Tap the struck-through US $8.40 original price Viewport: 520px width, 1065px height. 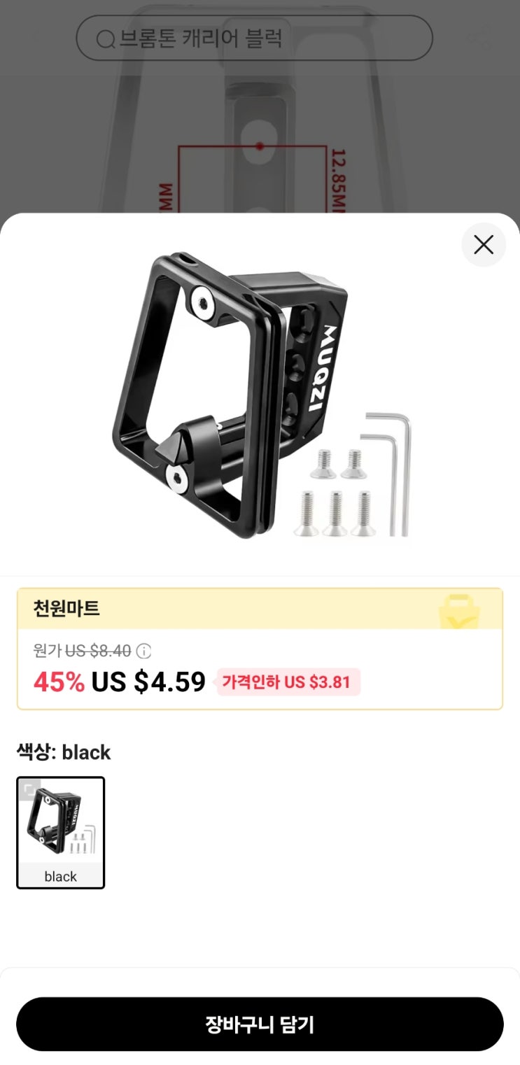point(98,651)
